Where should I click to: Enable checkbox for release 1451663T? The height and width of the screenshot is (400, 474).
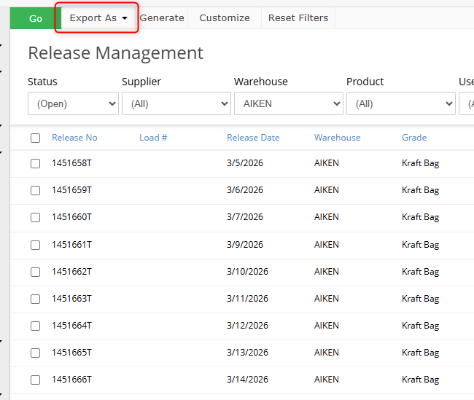(35, 299)
